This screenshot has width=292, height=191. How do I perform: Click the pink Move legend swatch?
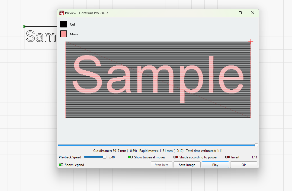point(63,34)
